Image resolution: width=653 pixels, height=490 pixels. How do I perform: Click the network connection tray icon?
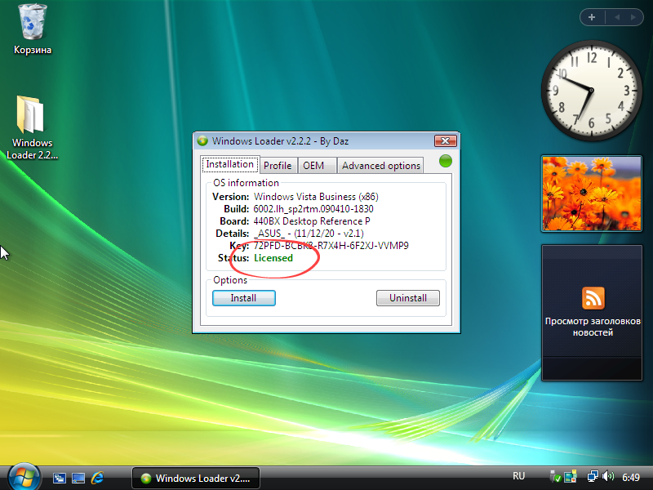pyautogui.click(x=593, y=477)
